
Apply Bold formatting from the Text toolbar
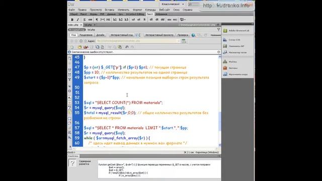[72, 20]
